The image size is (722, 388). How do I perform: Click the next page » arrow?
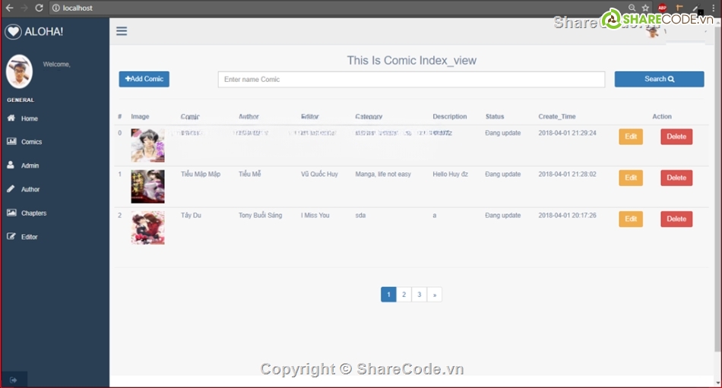(435, 294)
